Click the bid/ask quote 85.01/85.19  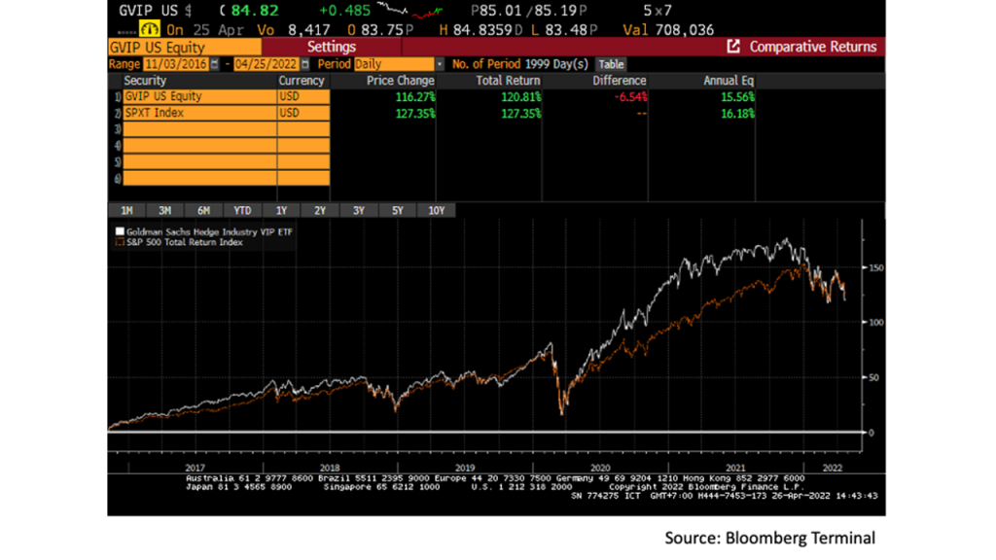528,10
